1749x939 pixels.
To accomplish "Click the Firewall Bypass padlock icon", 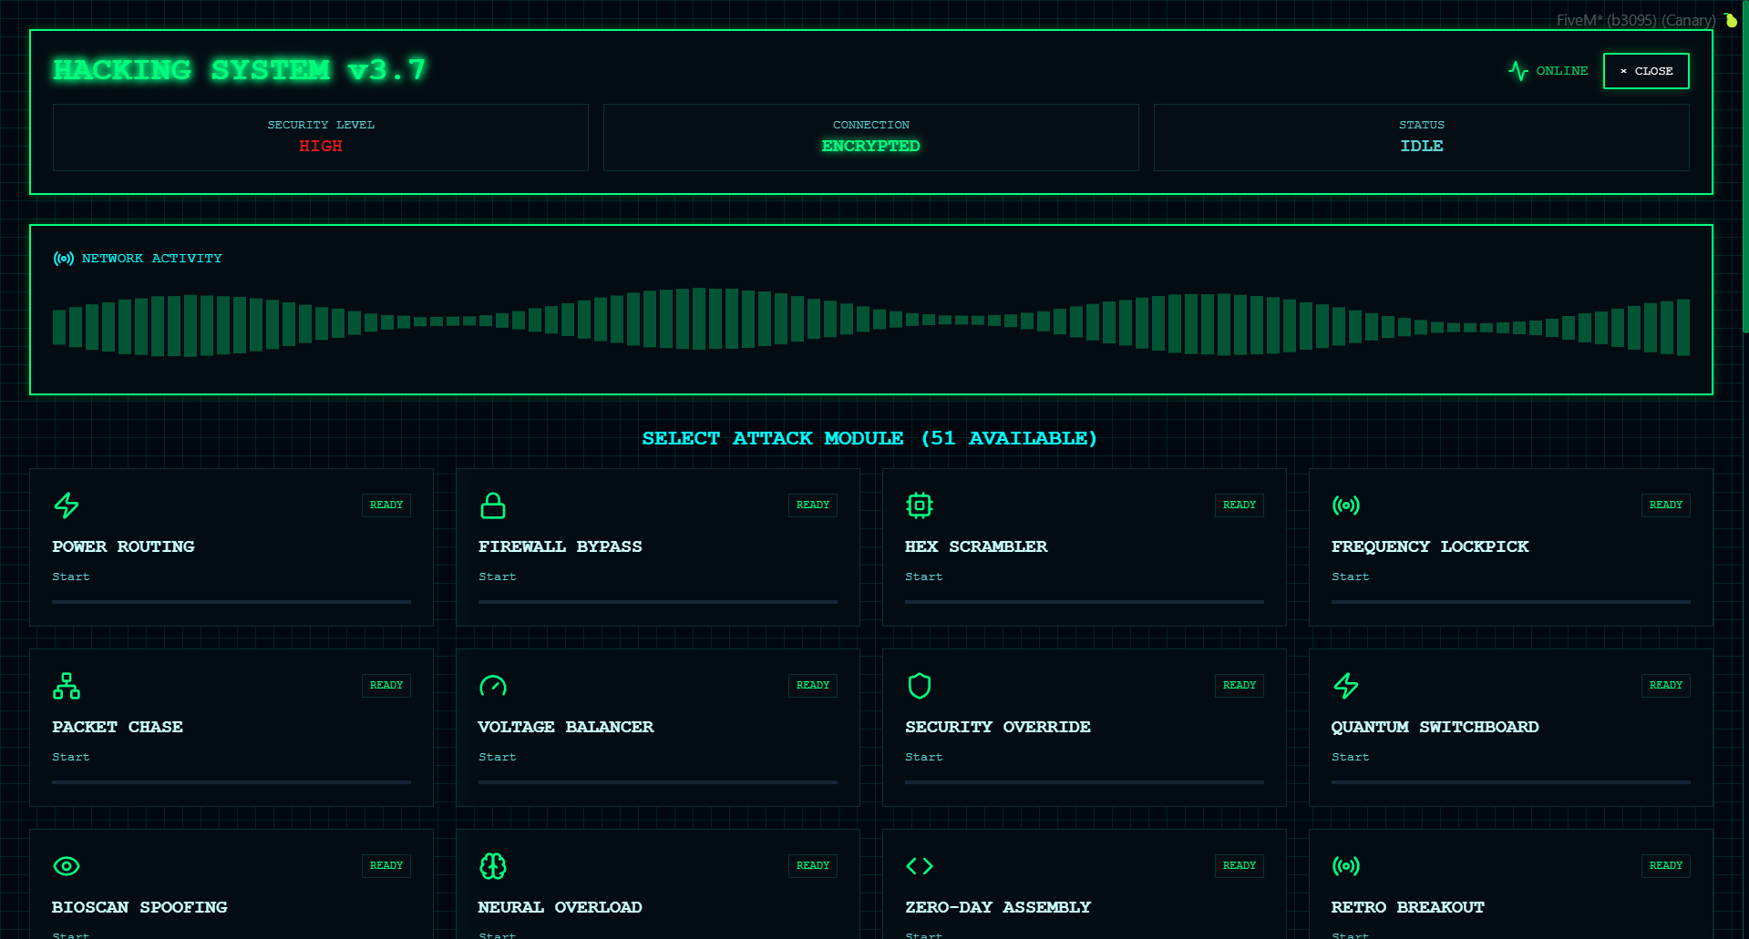I will point(493,505).
